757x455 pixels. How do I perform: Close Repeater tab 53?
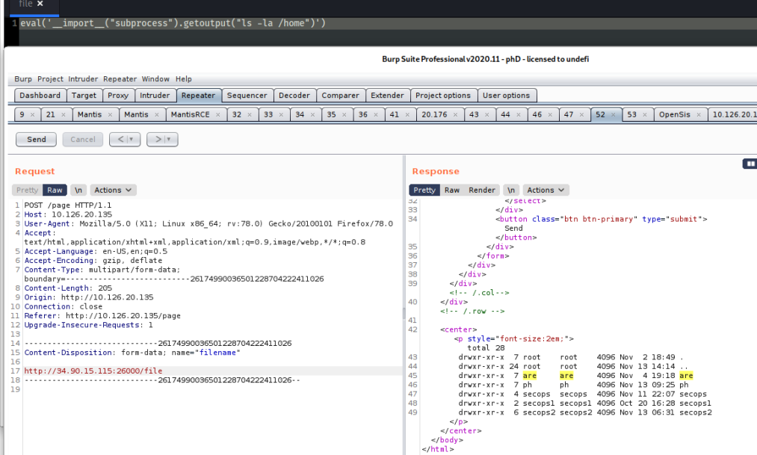point(644,115)
